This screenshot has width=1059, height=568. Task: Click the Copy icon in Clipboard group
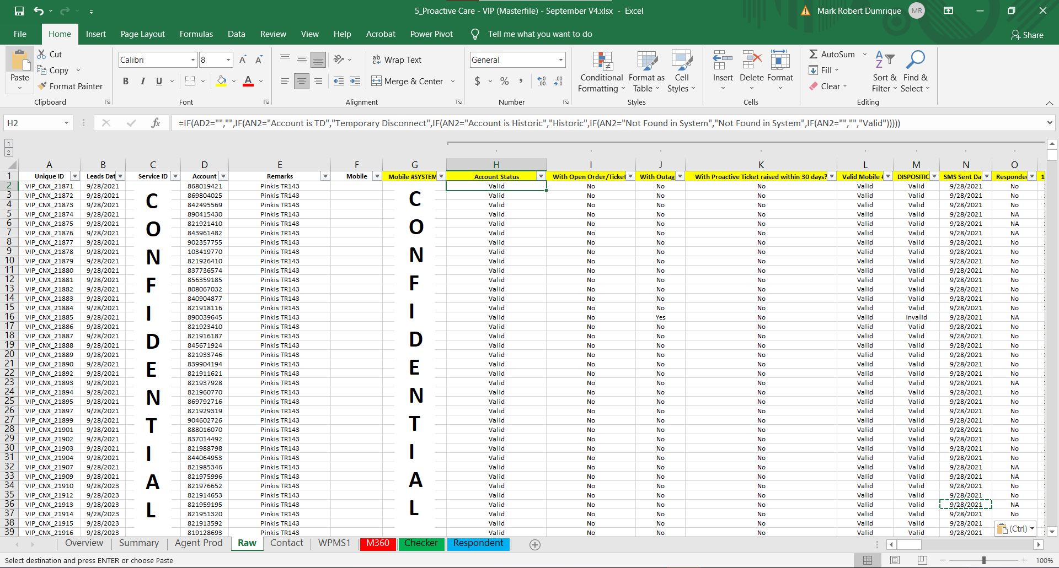coord(42,70)
